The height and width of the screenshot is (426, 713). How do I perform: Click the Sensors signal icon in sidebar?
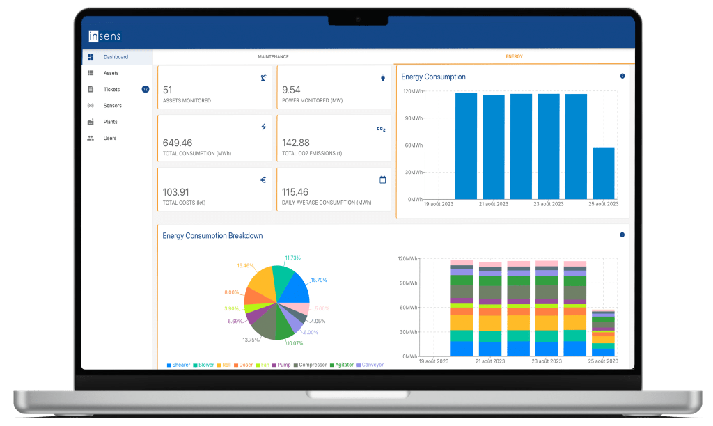tap(91, 106)
